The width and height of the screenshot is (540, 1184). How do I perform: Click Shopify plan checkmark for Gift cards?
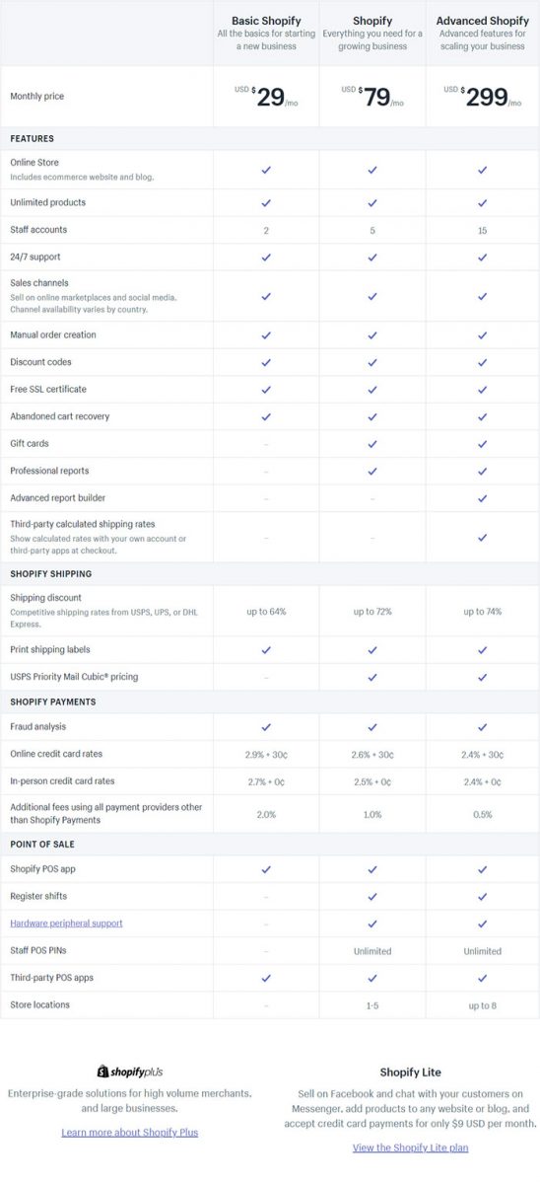[372, 444]
